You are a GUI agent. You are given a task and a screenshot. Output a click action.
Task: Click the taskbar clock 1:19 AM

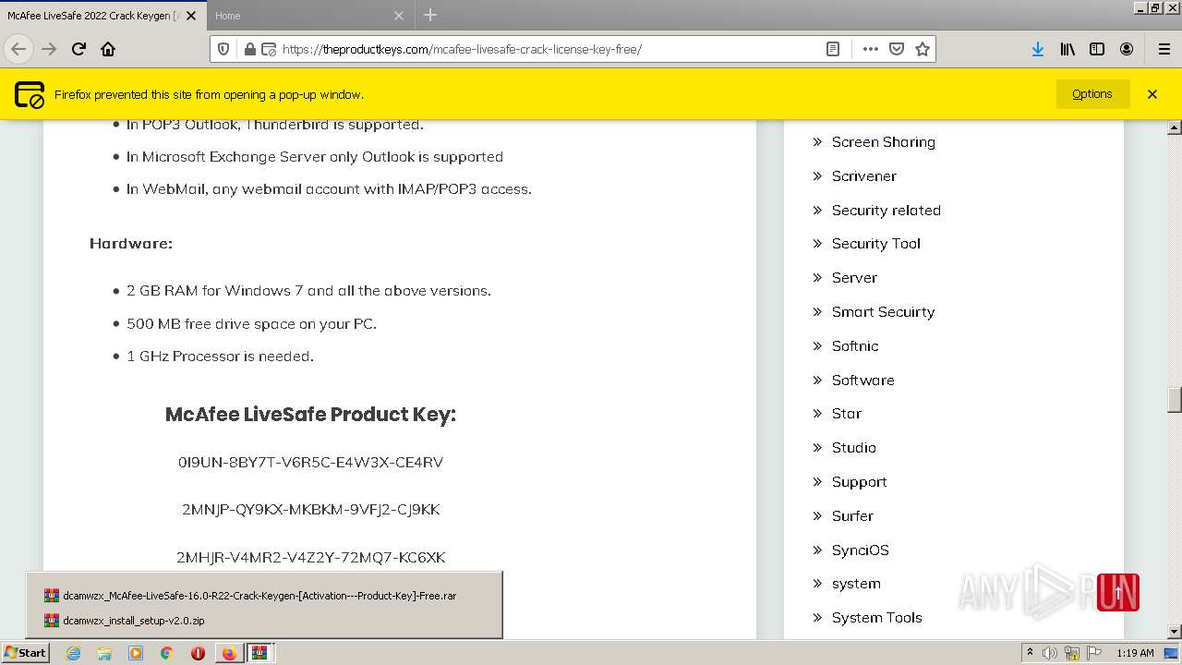click(1135, 653)
